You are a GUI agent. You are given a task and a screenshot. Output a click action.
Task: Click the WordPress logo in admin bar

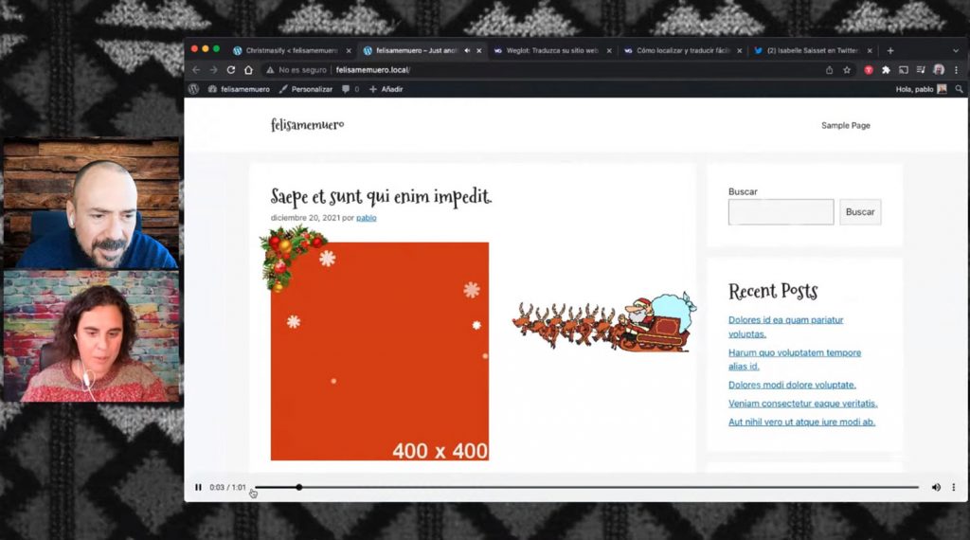pos(193,89)
